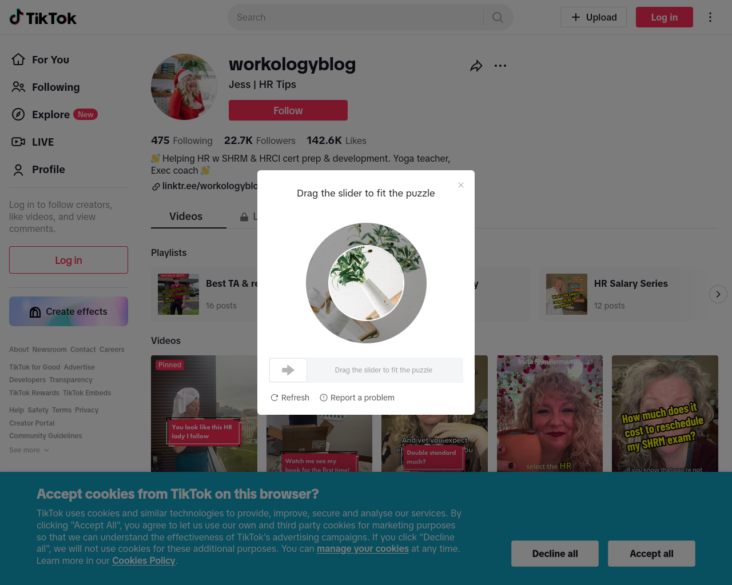This screenshot has width=732, height=585.
Task: Click the search magnifier icon
Action: (x=498, y=17)
